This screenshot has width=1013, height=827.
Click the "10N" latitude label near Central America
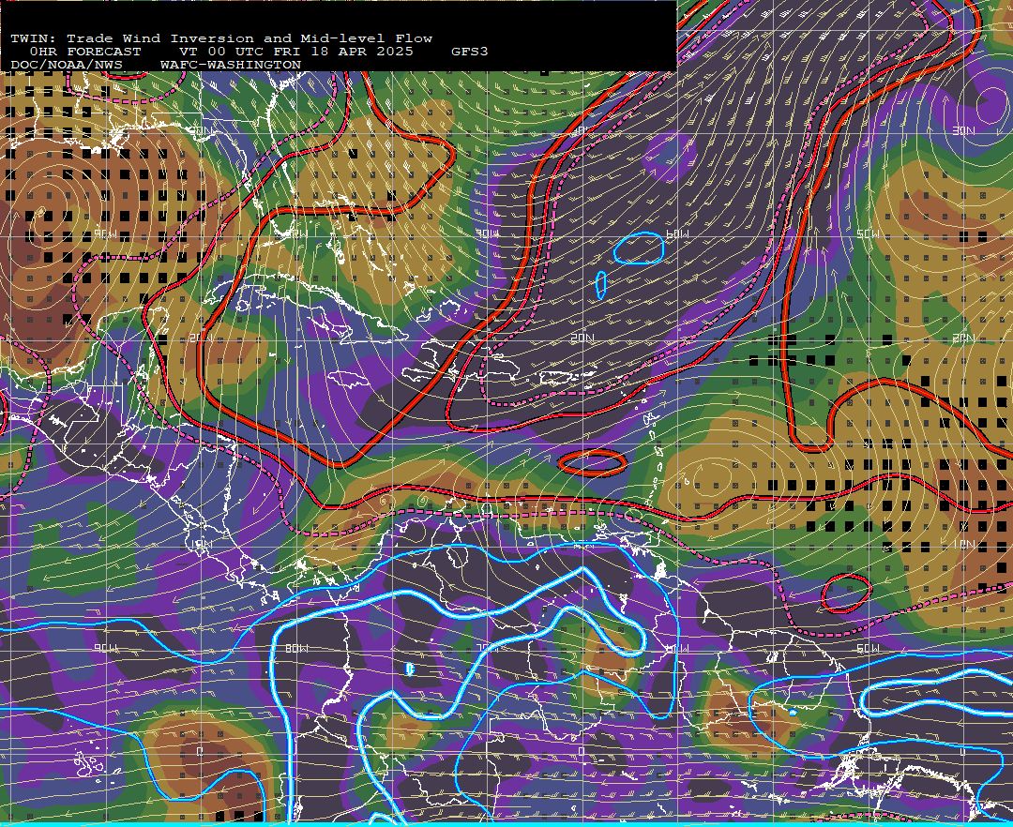(x=201, y=544)
